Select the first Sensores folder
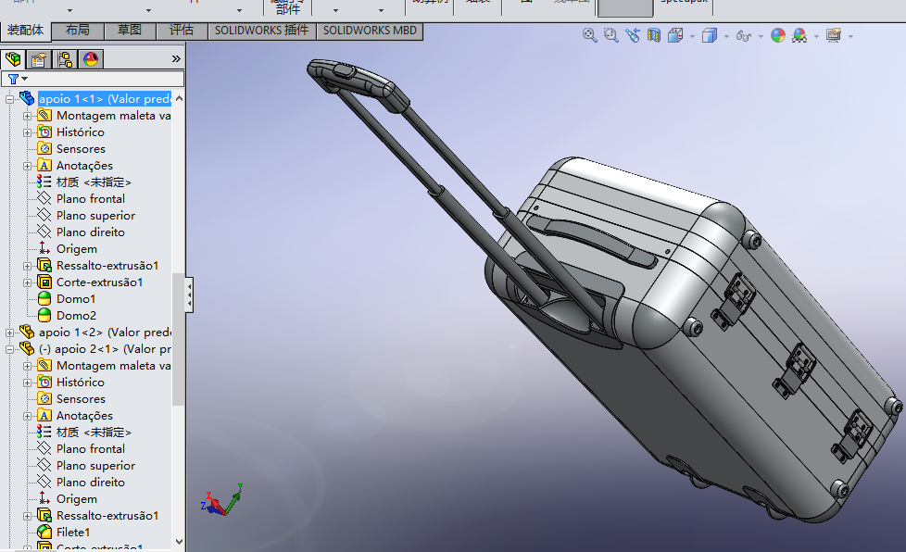This screenshot has width=906, height=552. [81, 149]
